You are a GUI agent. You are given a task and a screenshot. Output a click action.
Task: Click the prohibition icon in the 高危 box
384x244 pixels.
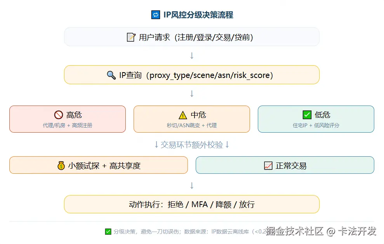click(58, 114)
